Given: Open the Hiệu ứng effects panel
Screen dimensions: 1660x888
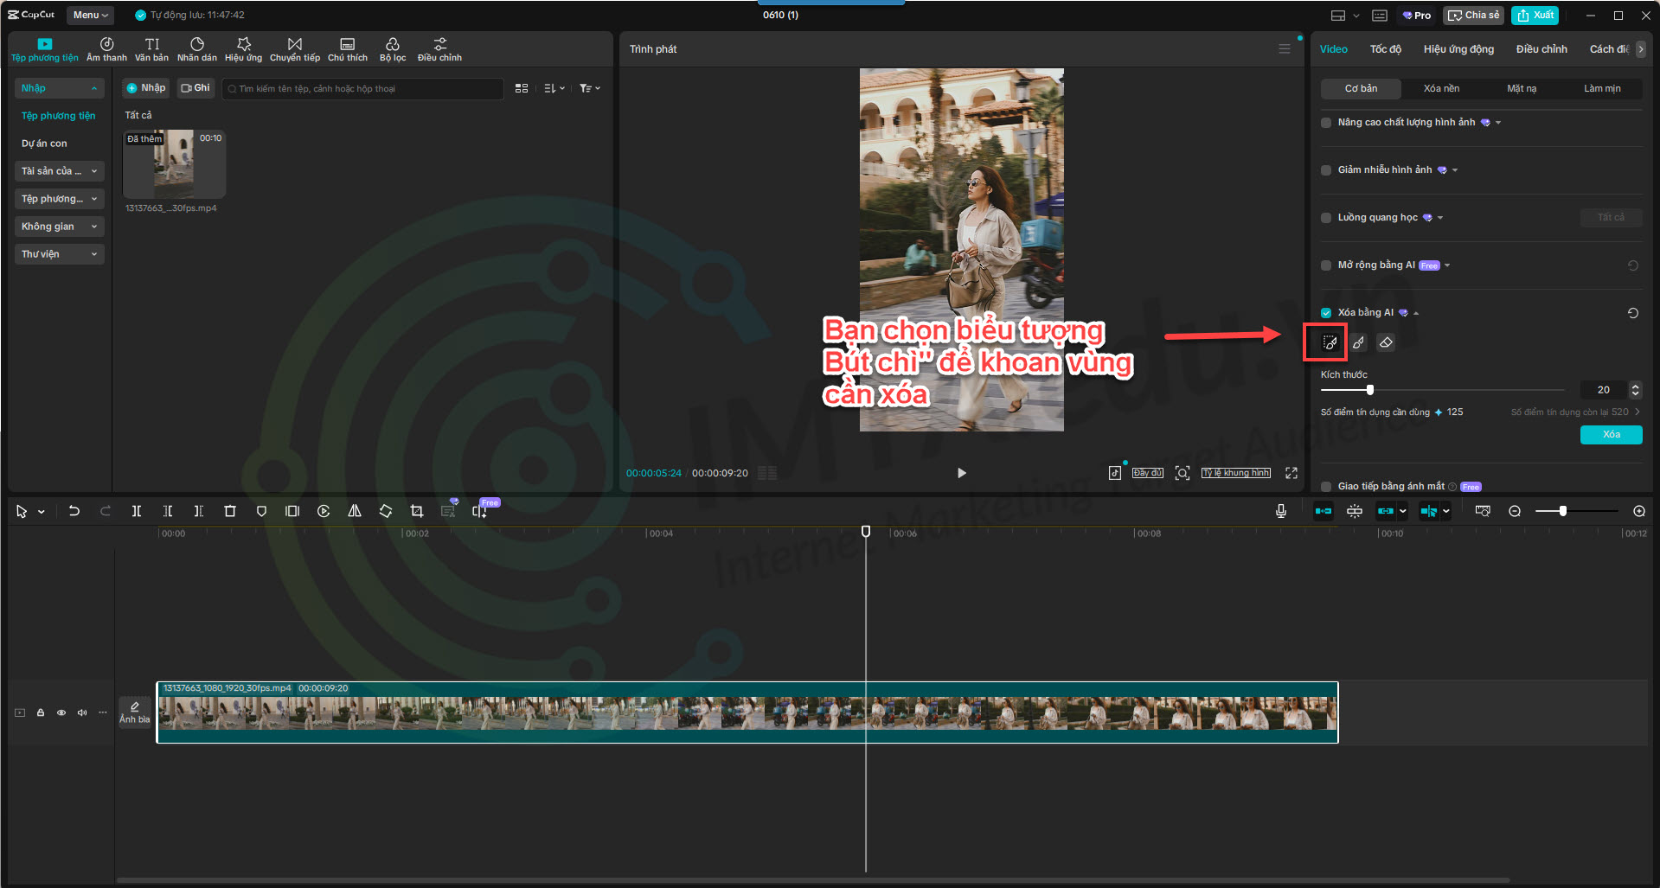Looking at the screenshot, I should pos(243,49).
